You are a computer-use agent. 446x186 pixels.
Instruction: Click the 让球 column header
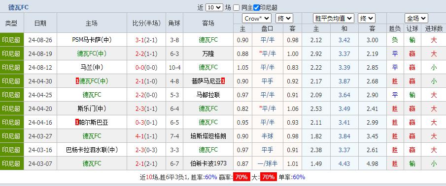tap(412, 28)
